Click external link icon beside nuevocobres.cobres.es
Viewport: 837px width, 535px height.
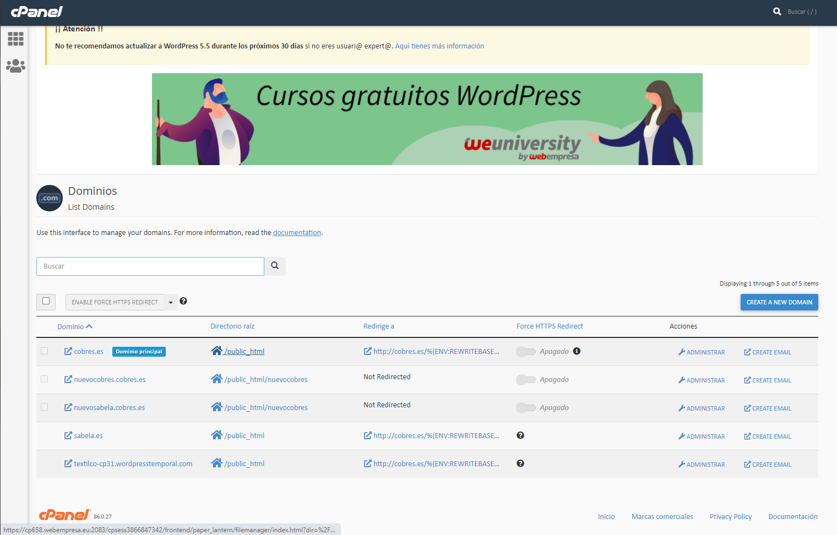pyautogui.click(x=68, y=379)
